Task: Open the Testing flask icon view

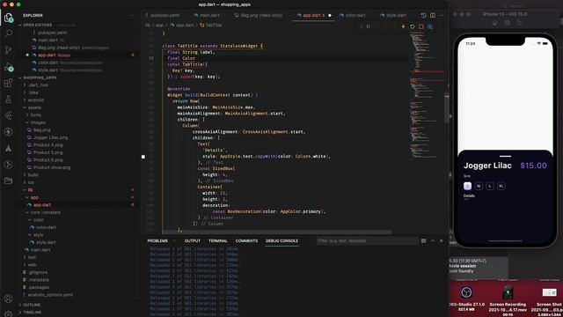Action: 8,100
